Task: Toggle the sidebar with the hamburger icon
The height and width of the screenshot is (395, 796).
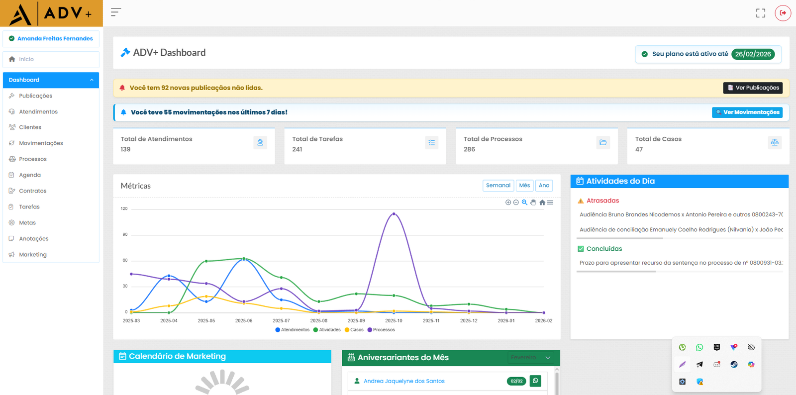Action: (x=115, y=12)
